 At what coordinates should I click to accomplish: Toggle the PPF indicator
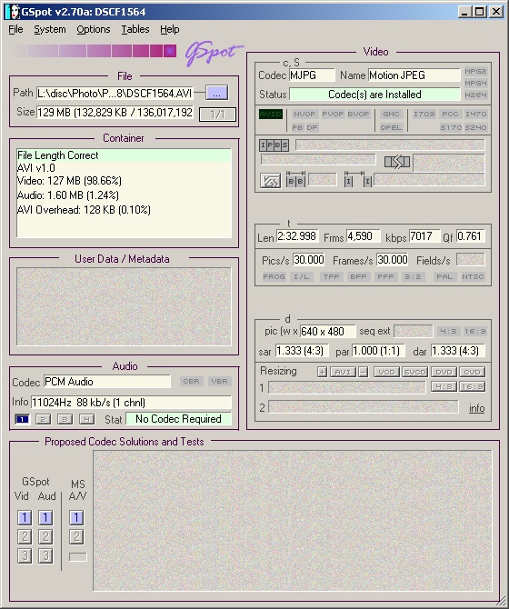click(385, 277)
